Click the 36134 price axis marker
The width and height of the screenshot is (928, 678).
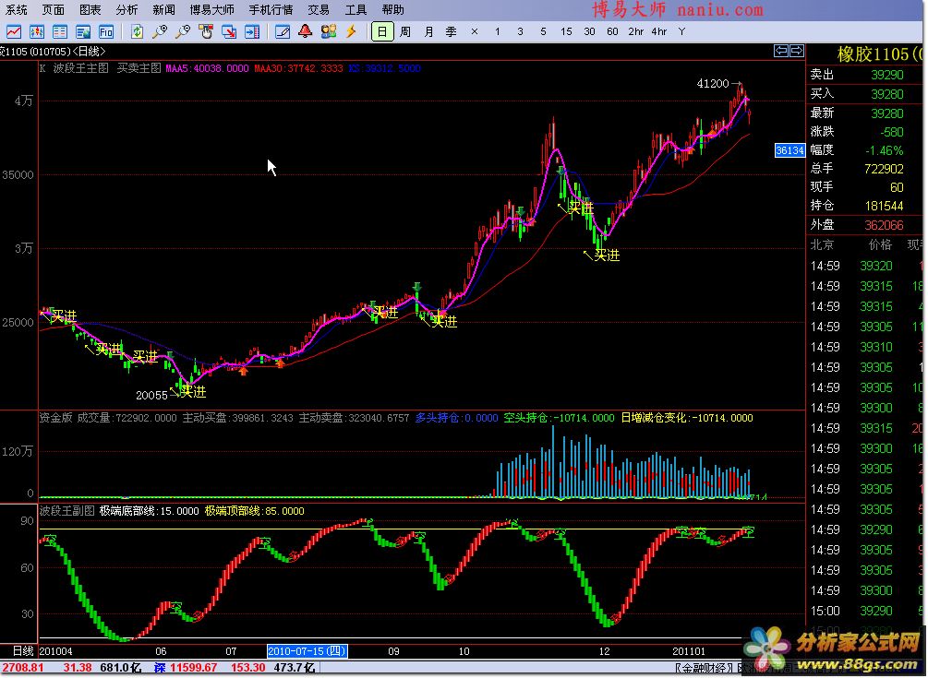click(789, 150)
